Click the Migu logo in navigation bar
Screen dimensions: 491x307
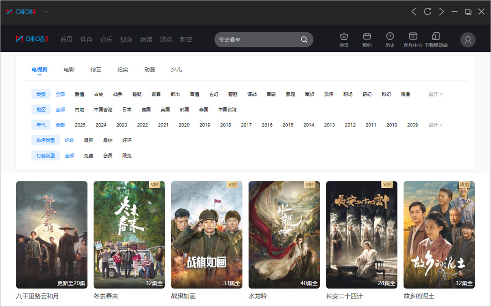32,39
